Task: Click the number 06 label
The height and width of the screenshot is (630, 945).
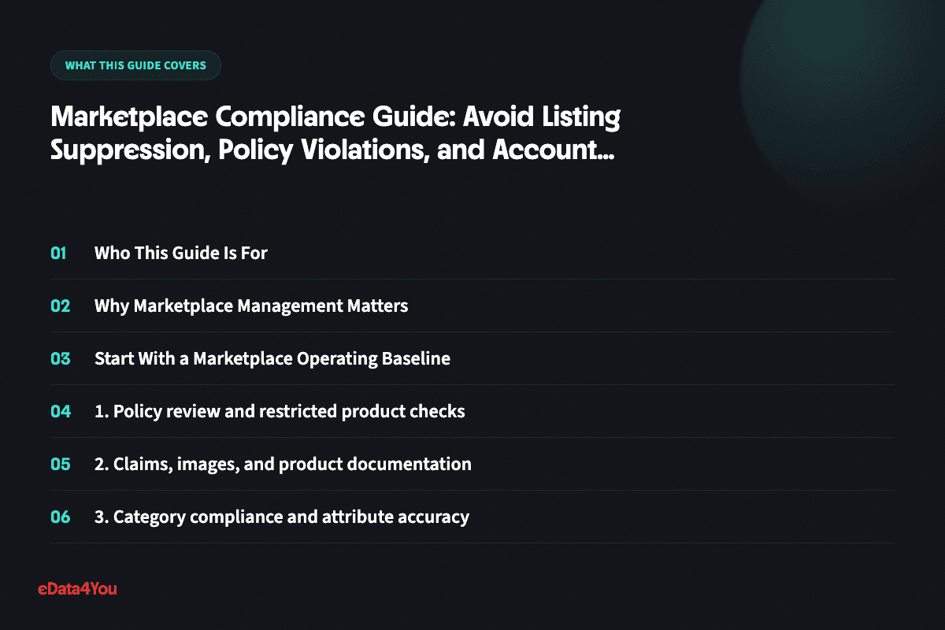Action: 61,517
